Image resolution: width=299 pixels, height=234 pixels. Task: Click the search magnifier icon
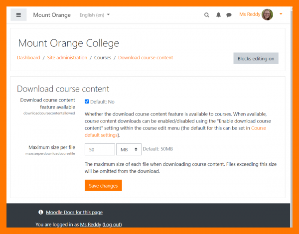[207, 15]
